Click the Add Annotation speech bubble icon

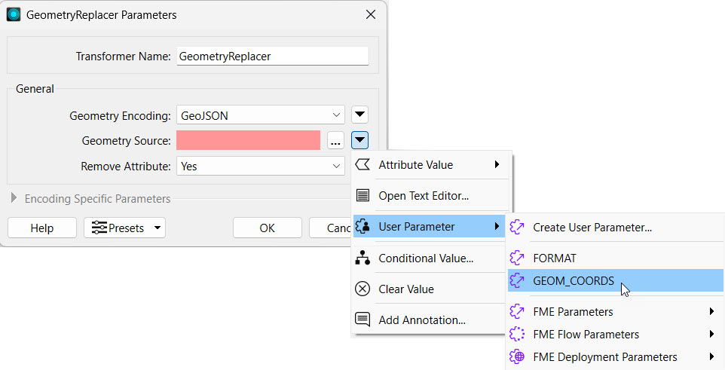pos(362,320)
